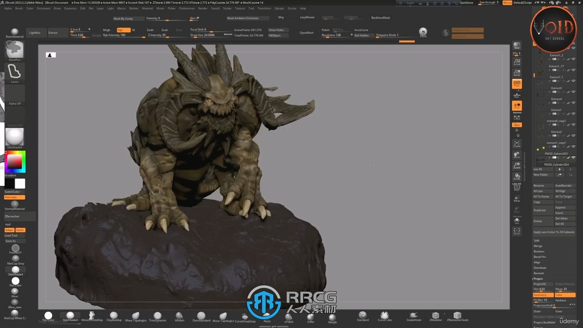Open LightBox browser

[x=35, y=33]
